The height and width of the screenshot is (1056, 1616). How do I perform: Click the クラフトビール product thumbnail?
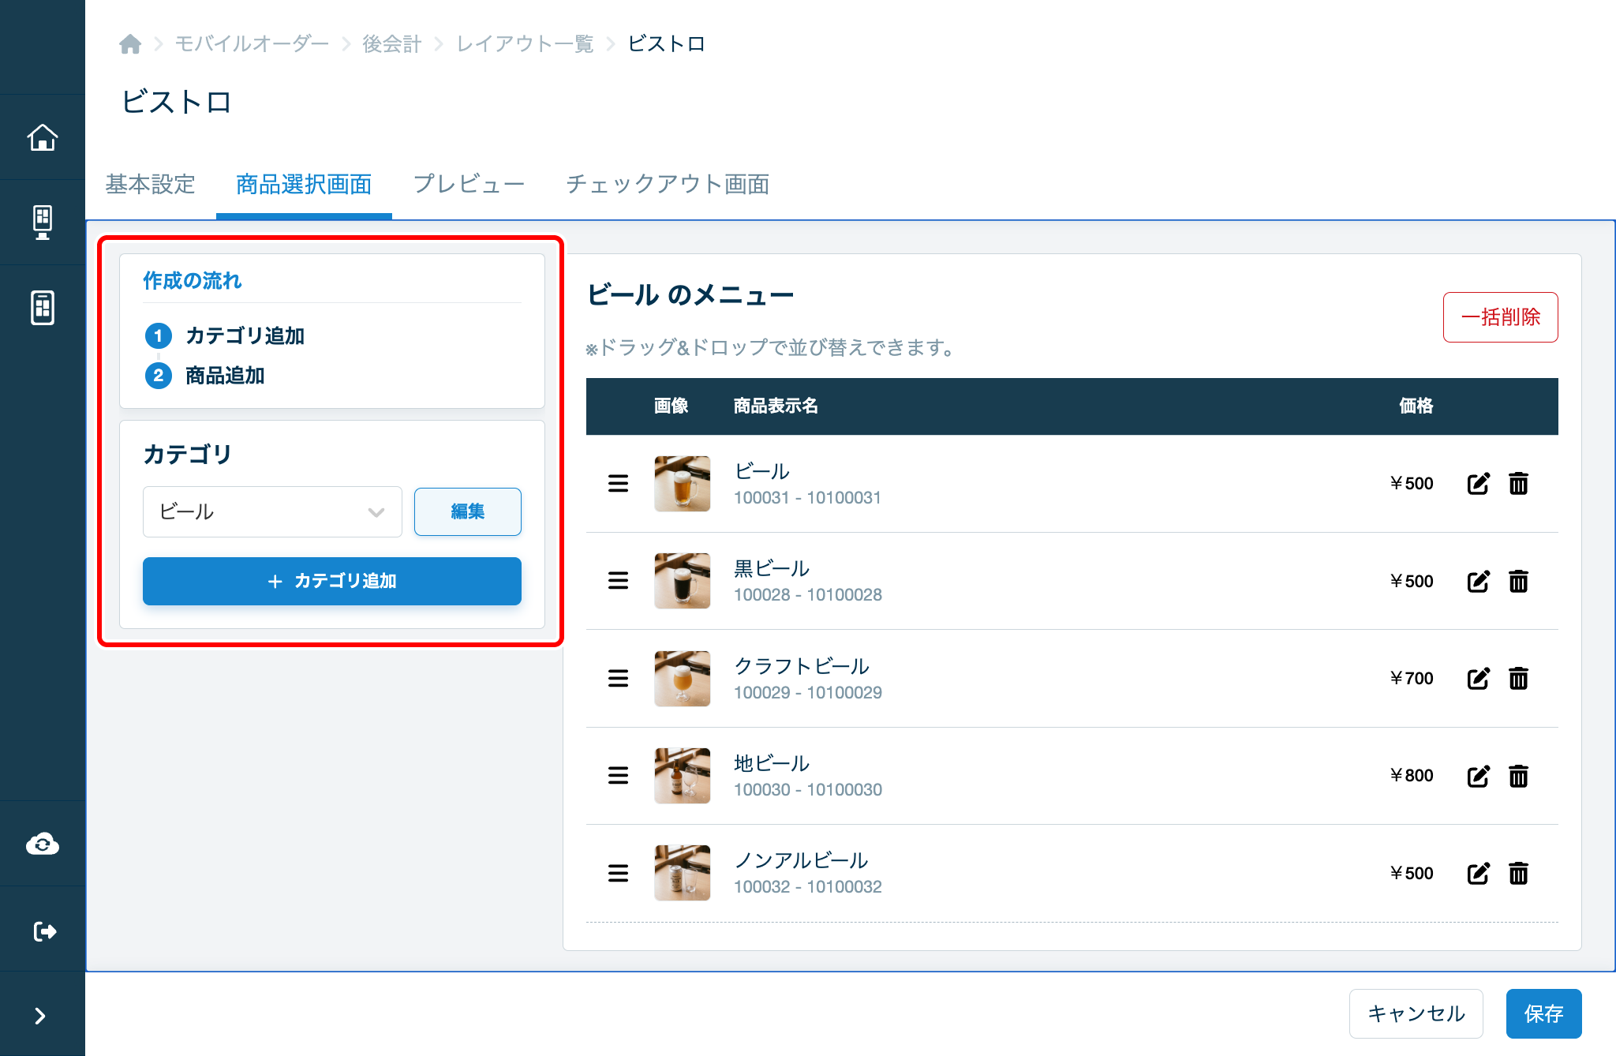(683, 679)
